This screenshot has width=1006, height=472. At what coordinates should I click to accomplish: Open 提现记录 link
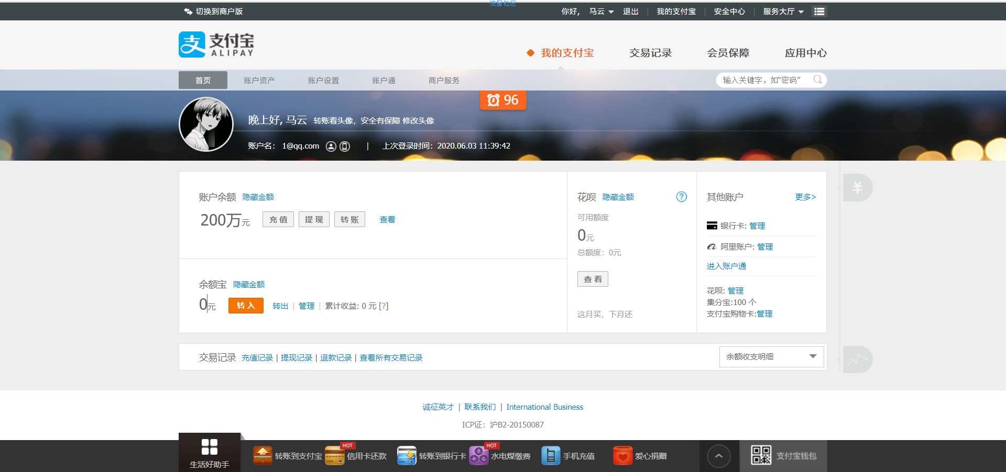coord(297,358)
